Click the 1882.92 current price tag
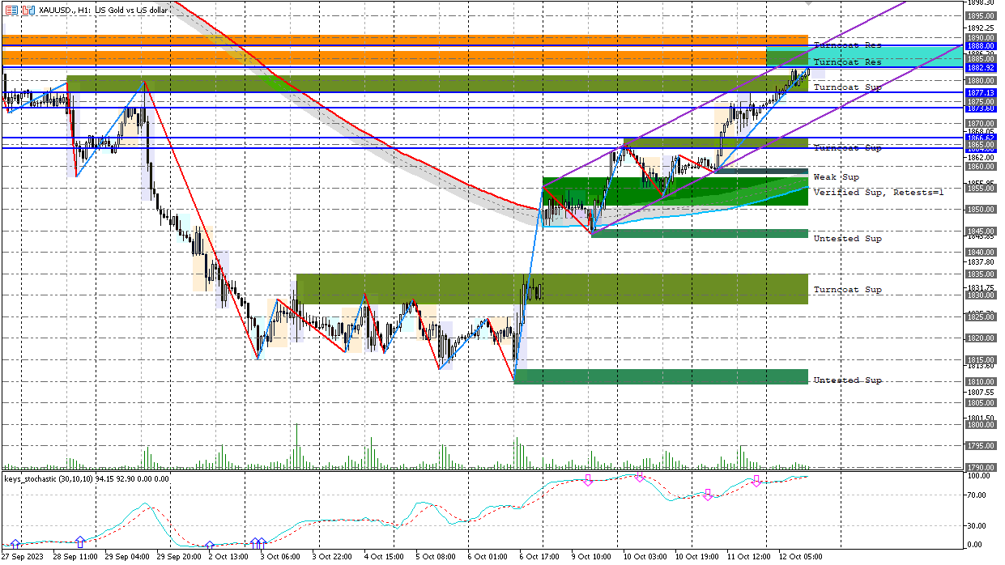This screenshot has width=1005, height=565. click(x=980, y=69)
